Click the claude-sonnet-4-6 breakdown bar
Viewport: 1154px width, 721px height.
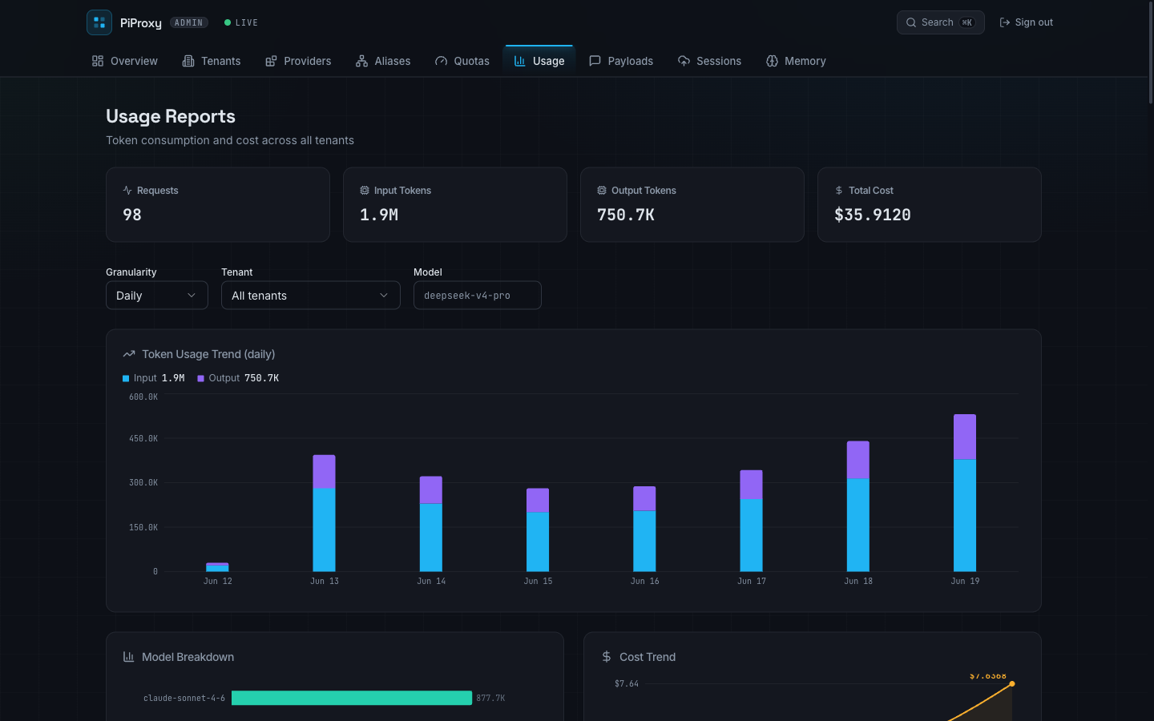click(x=352, y=698)
